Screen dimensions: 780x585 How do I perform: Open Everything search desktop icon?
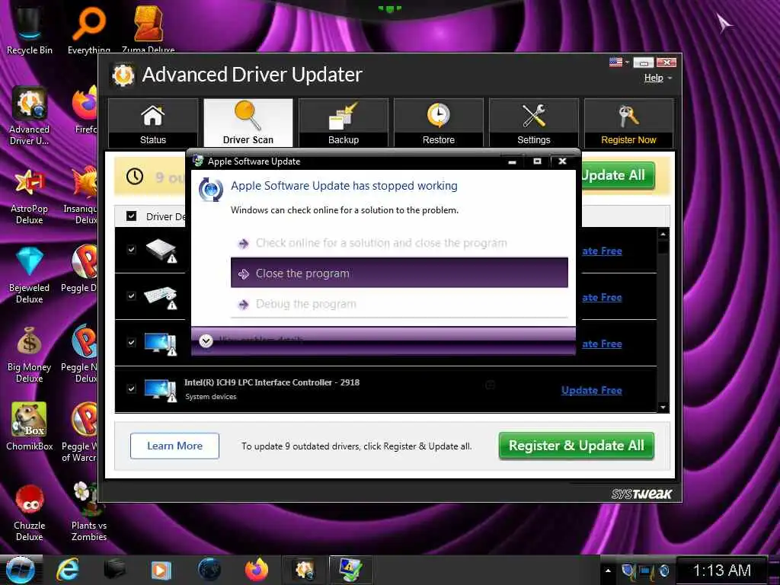89,30
